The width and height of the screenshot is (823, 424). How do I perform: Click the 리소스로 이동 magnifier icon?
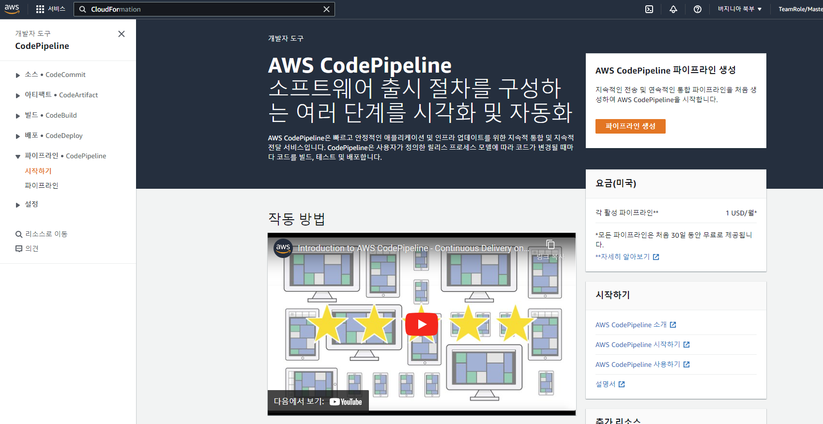click(19, 234)
